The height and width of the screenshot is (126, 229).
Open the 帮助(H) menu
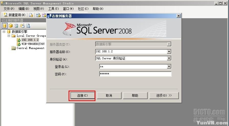click(x=98, y=9)
